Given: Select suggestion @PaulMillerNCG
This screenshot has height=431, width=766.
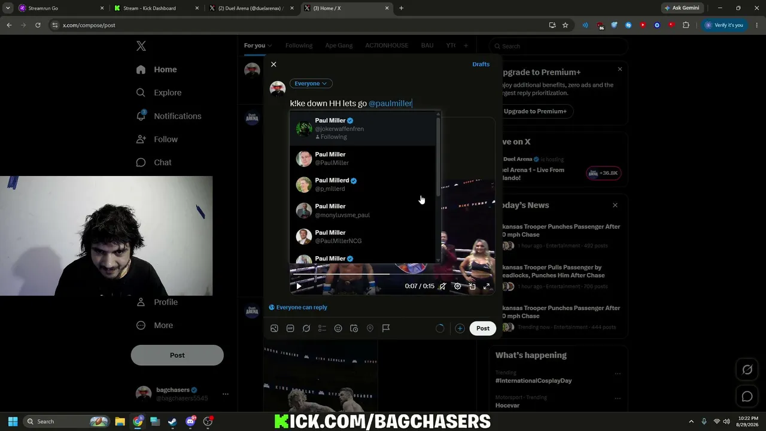Looking at the screenshot, I should [x=363, y=236].
